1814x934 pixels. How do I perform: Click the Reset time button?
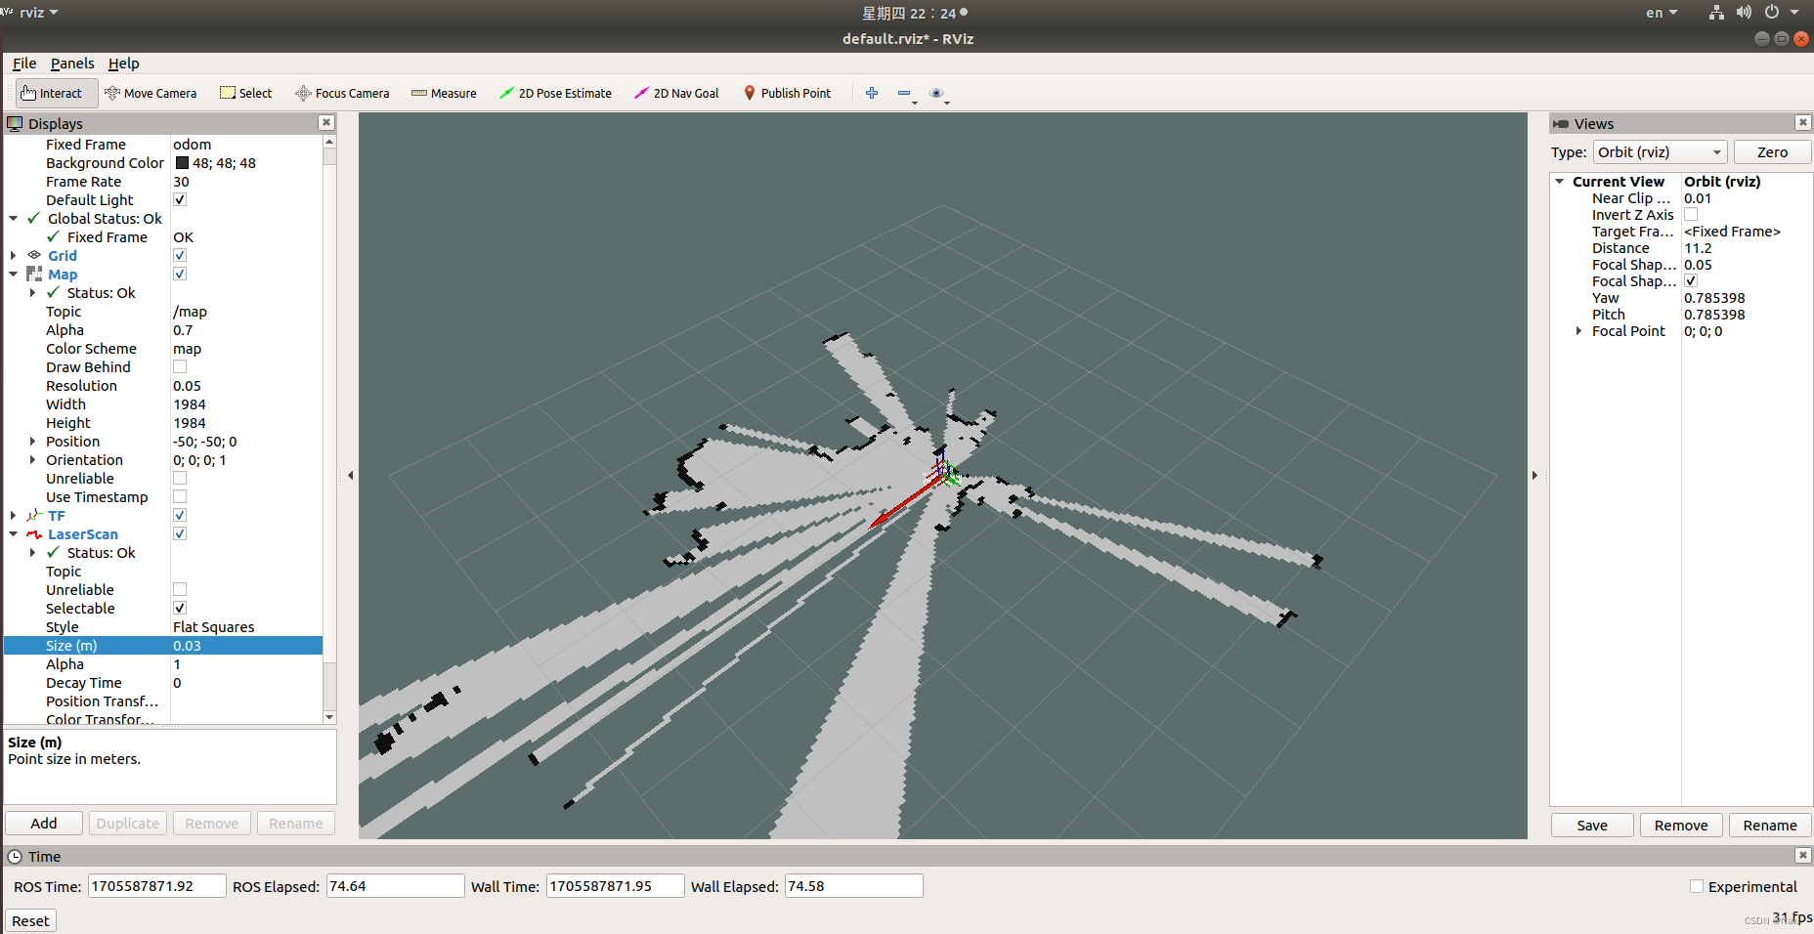[30, 920]
